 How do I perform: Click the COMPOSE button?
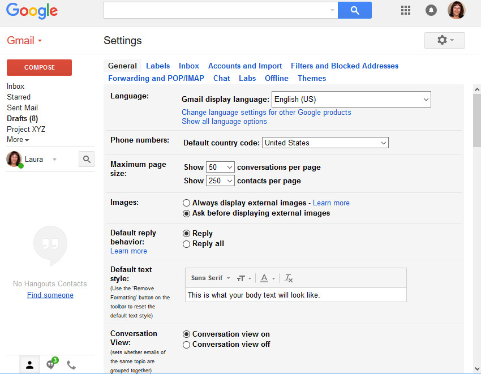pos(39,67)
